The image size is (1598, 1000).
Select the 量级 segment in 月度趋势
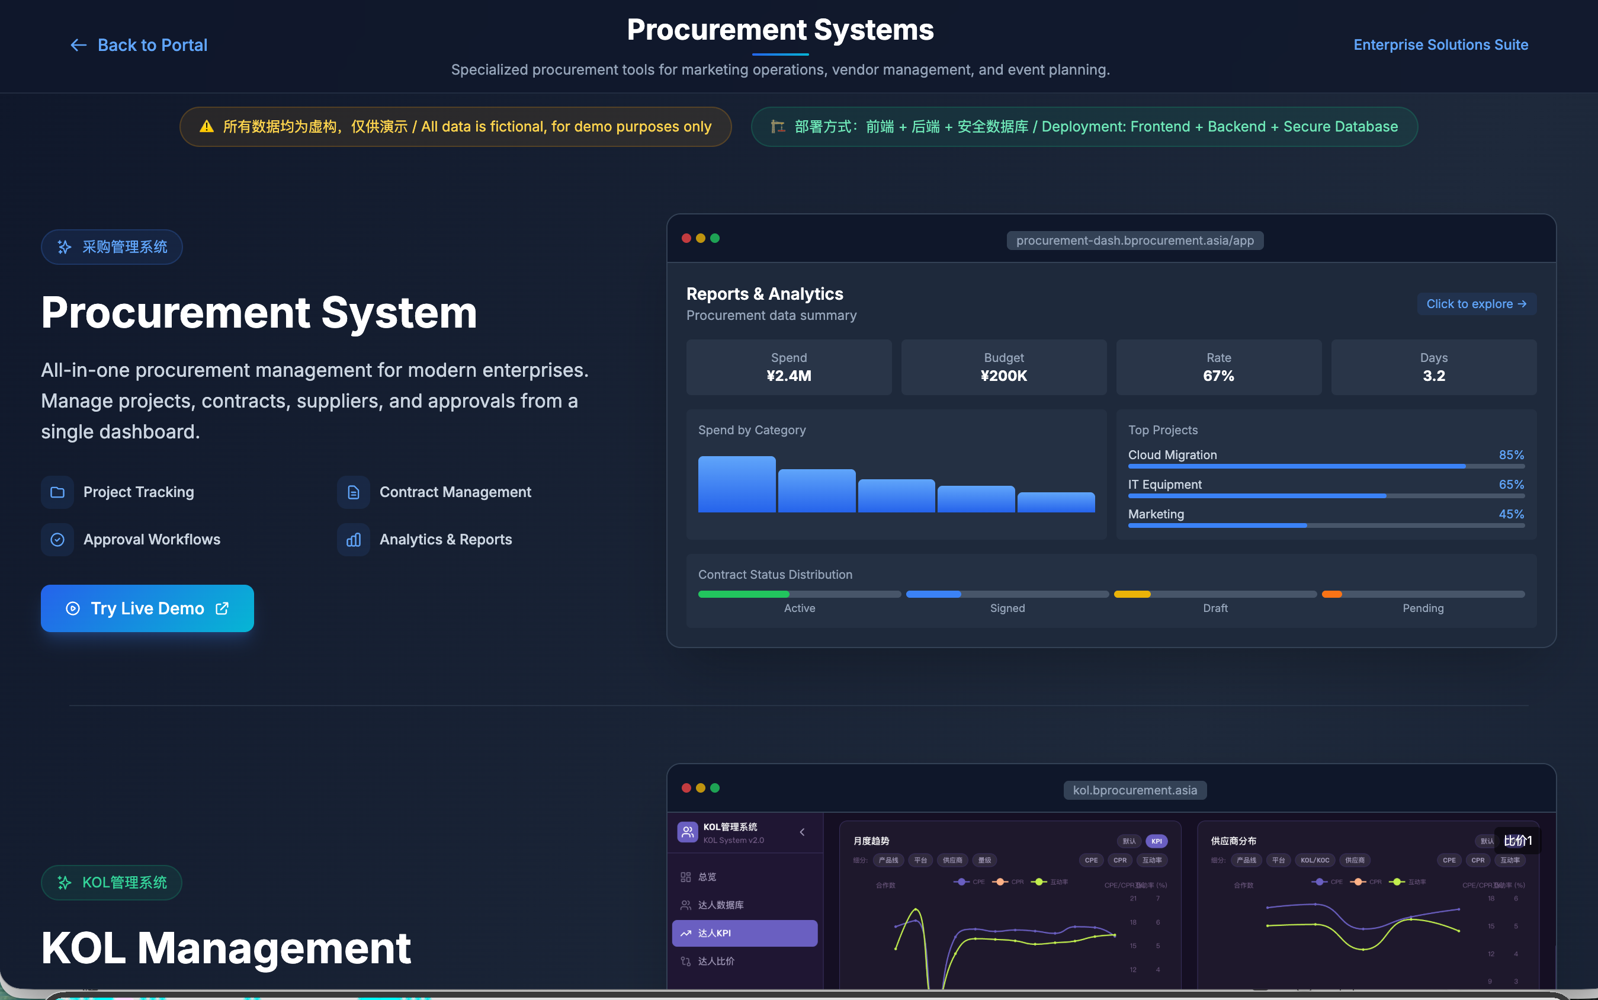[984, 860]
